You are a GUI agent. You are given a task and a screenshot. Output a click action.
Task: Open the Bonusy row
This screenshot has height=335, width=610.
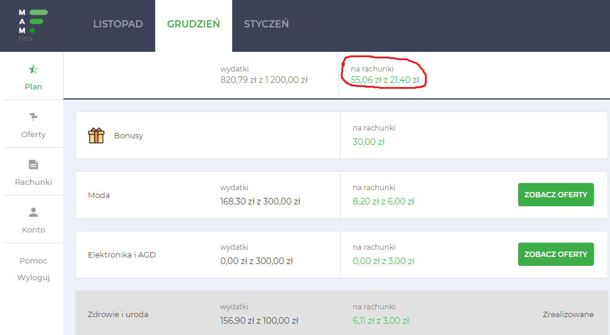129,136
